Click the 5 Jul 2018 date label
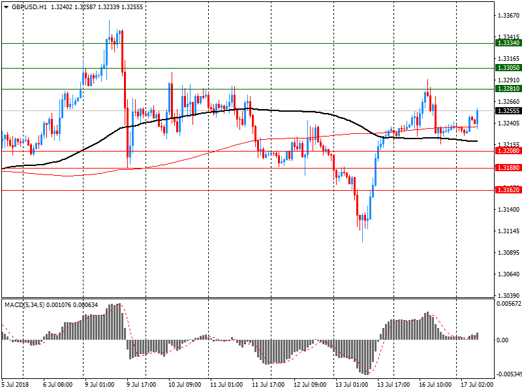This screenshot has width=522, height=392. pyautogui.click(x=16, y=385)
